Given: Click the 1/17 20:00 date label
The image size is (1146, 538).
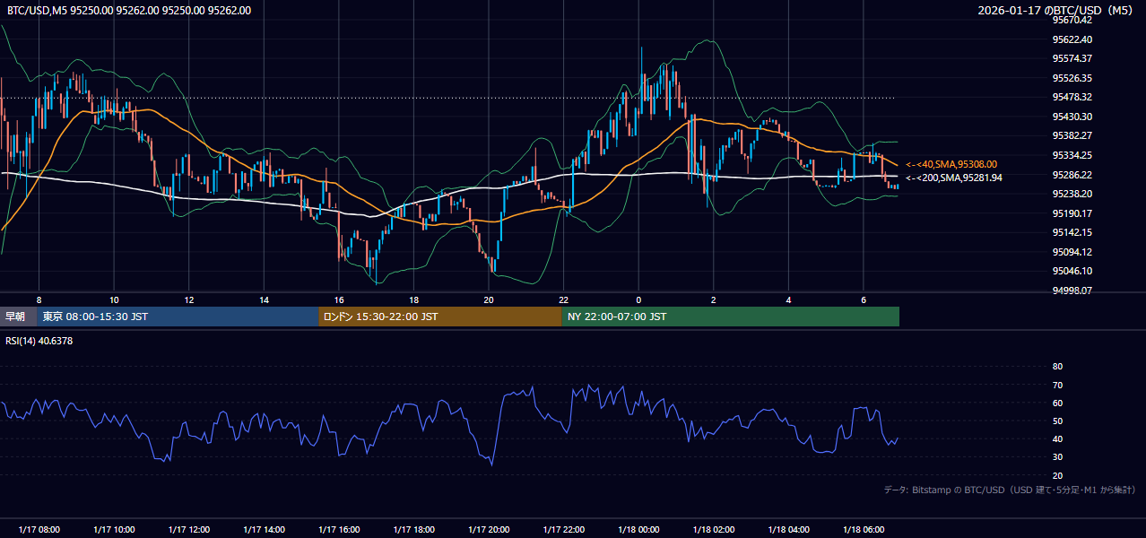Looking at the screenshot, I should click(489, 530).
